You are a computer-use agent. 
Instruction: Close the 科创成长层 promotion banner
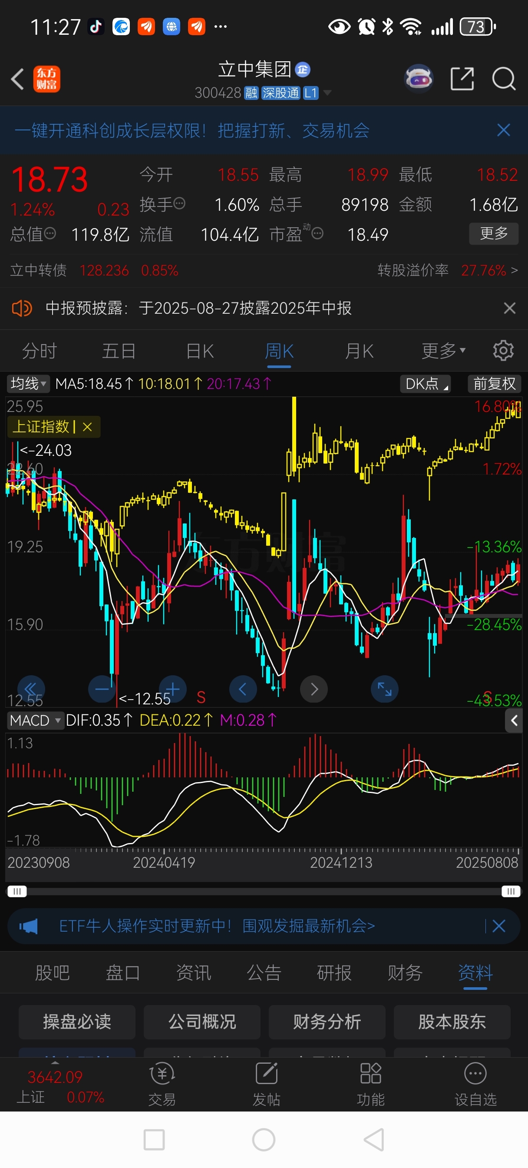[504, 131]
